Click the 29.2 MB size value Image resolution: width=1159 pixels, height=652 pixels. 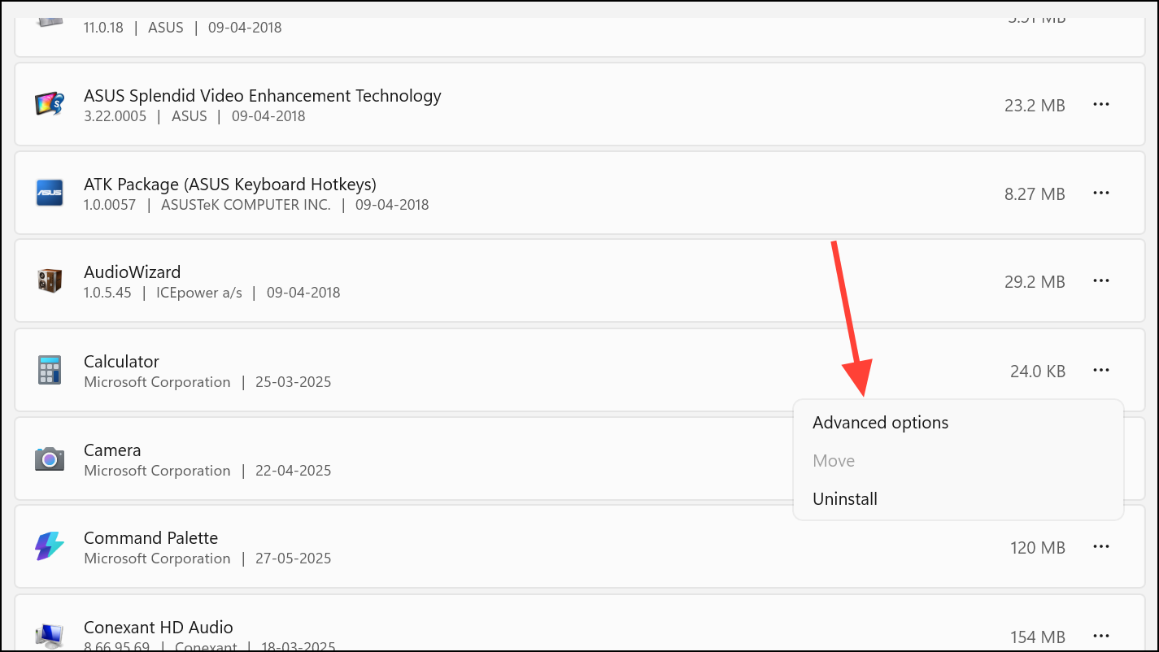(1035, 282)
